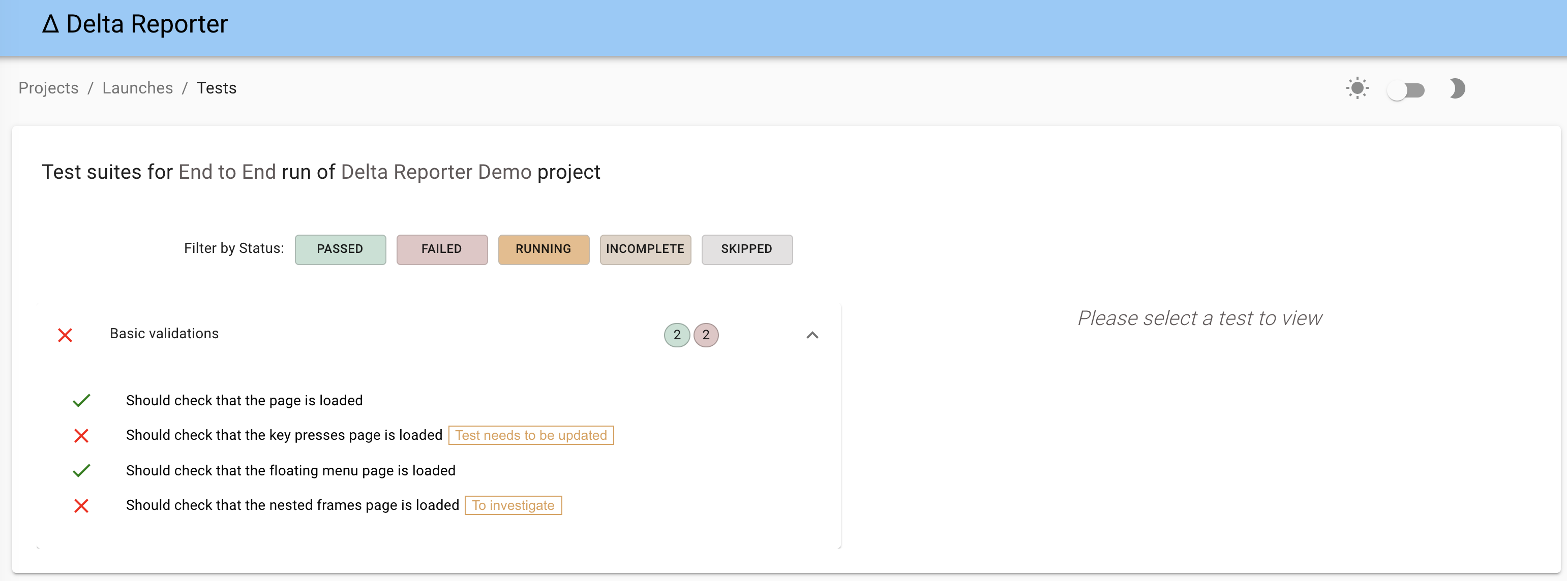The width and height of the screenshot is (1567, 581).
Task: Open the Projects breadcrumb
Action: point(49,88)
